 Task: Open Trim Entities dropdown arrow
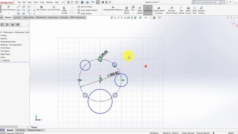click(x=41, y=14)
